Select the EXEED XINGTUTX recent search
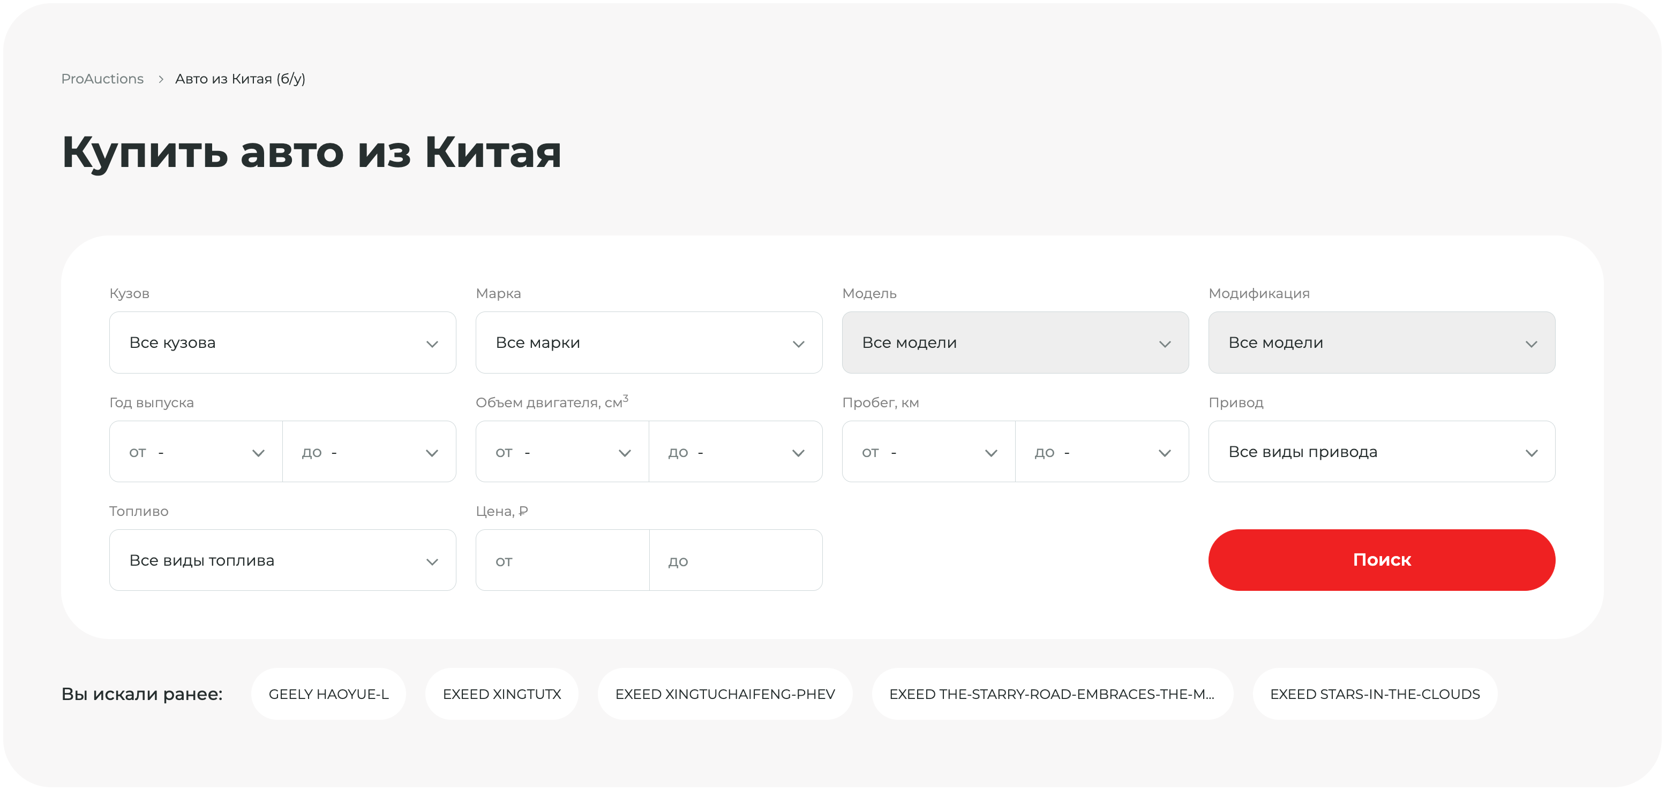The width and height of the screenshot is (1666, 791). 501,694
